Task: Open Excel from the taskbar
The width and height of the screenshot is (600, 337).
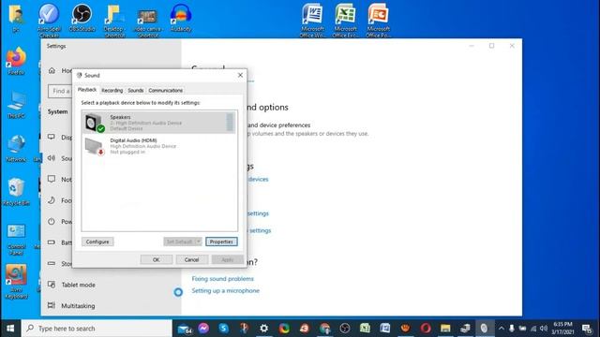Action: click(x=365, y=329)
